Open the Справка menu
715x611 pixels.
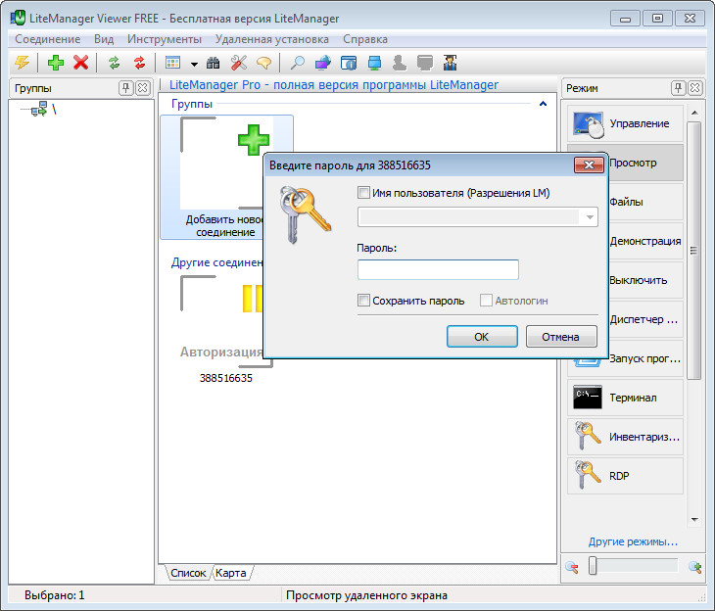[x=365, y=39]
